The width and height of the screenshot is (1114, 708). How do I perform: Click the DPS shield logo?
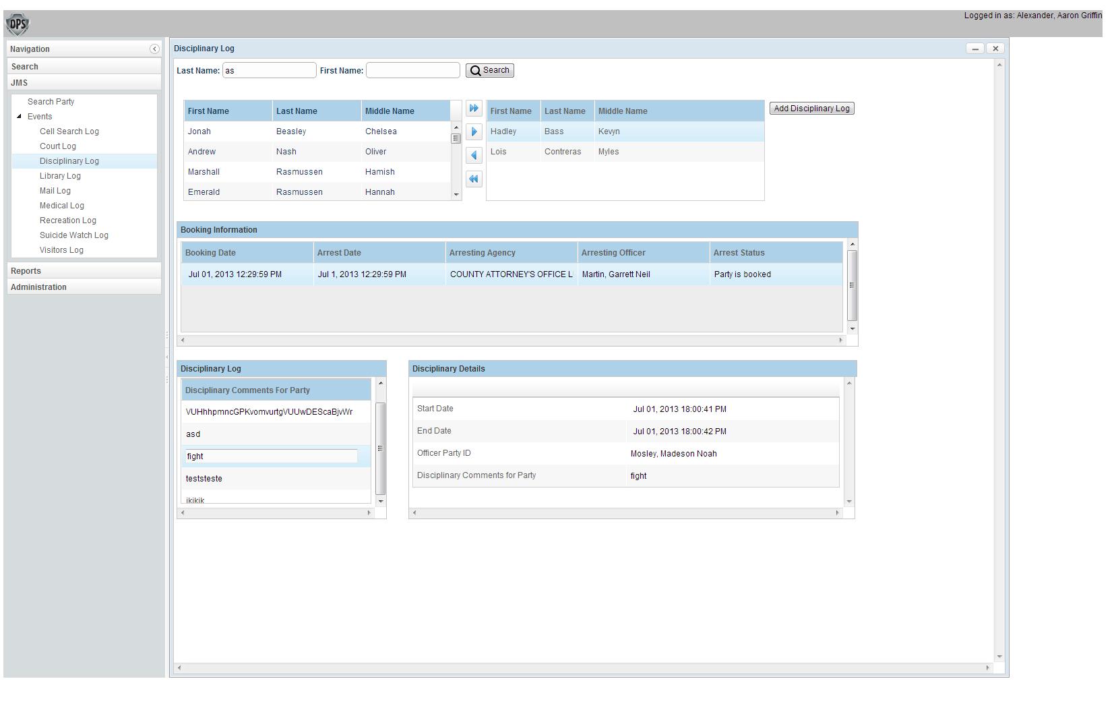coord(18,24)
